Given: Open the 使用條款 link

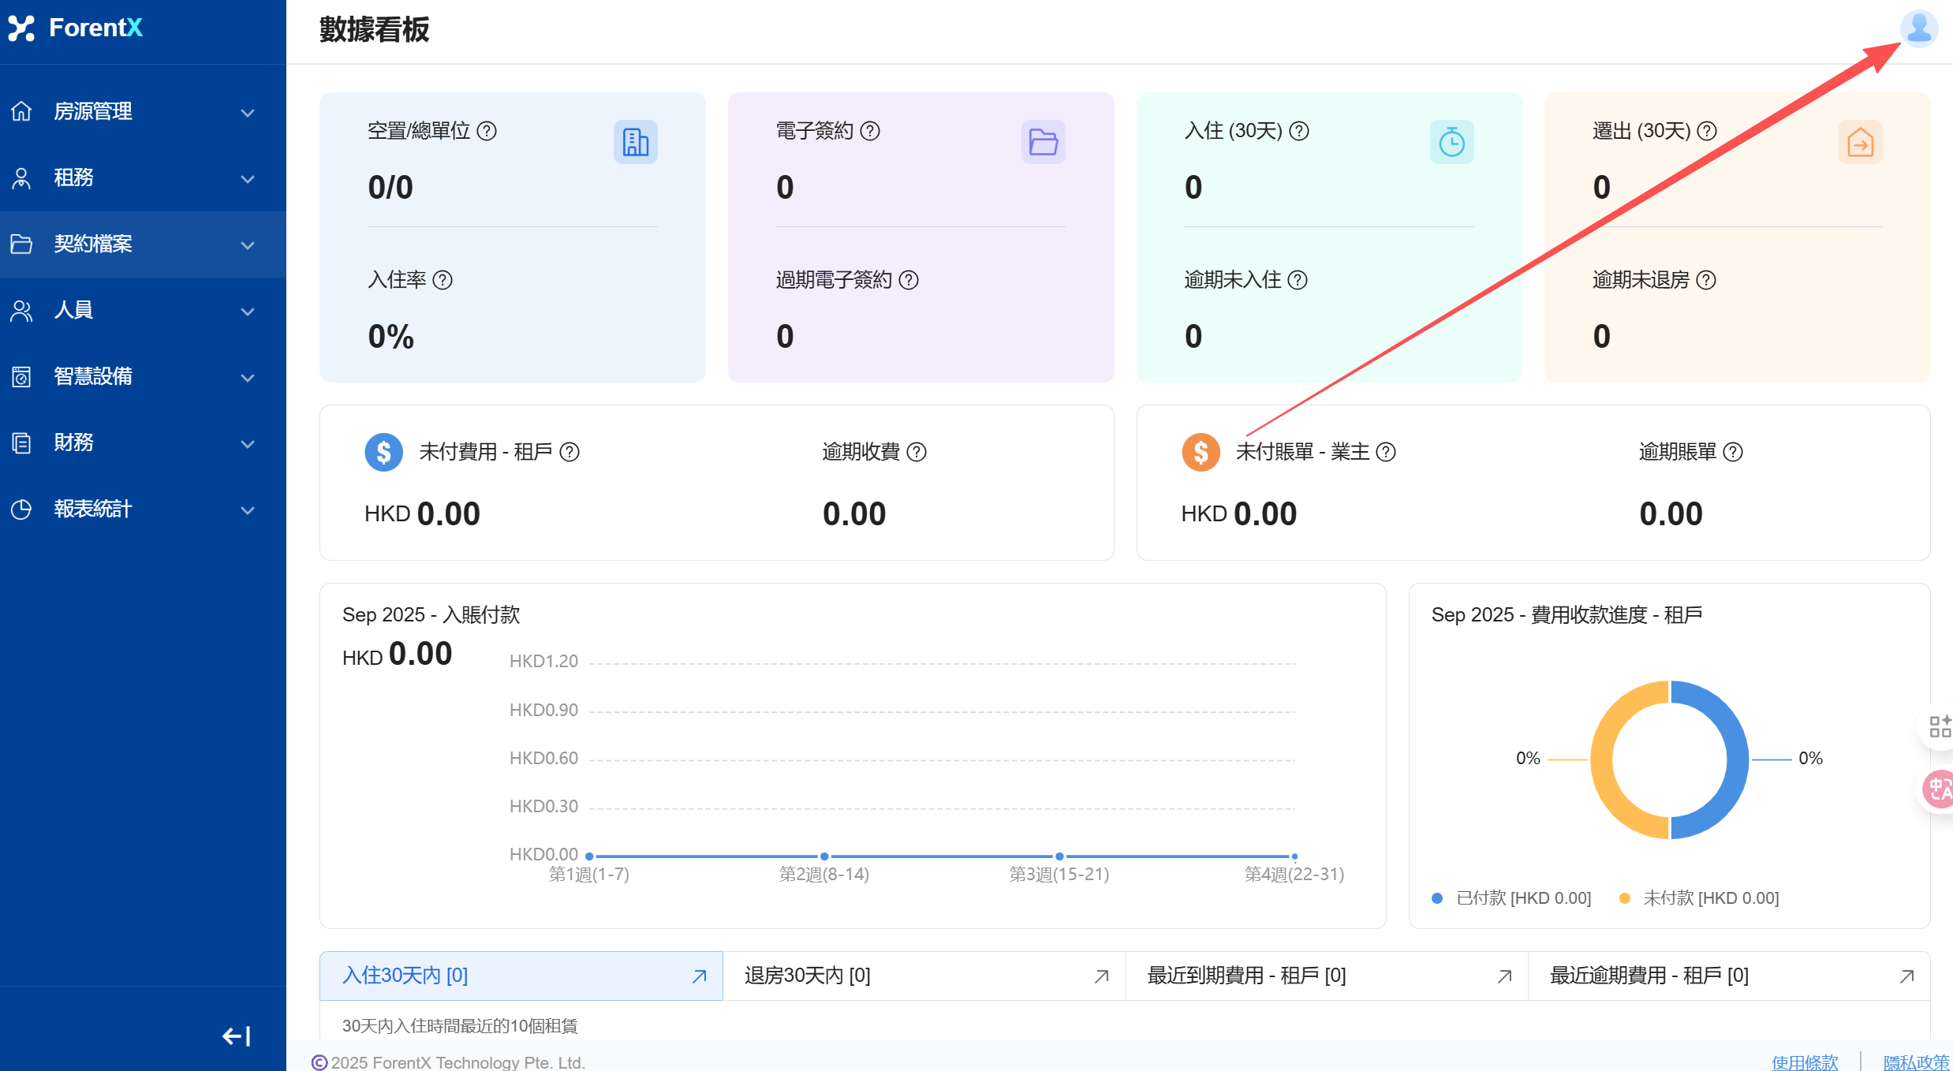Looking at the screenshot, I should (1804, 1062).
